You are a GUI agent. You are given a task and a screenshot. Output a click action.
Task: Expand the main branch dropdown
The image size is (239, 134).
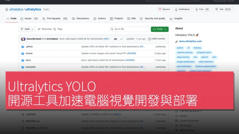click(x=27, y=29)
